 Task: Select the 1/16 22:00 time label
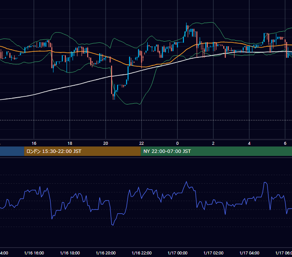[x=142, y=253]
